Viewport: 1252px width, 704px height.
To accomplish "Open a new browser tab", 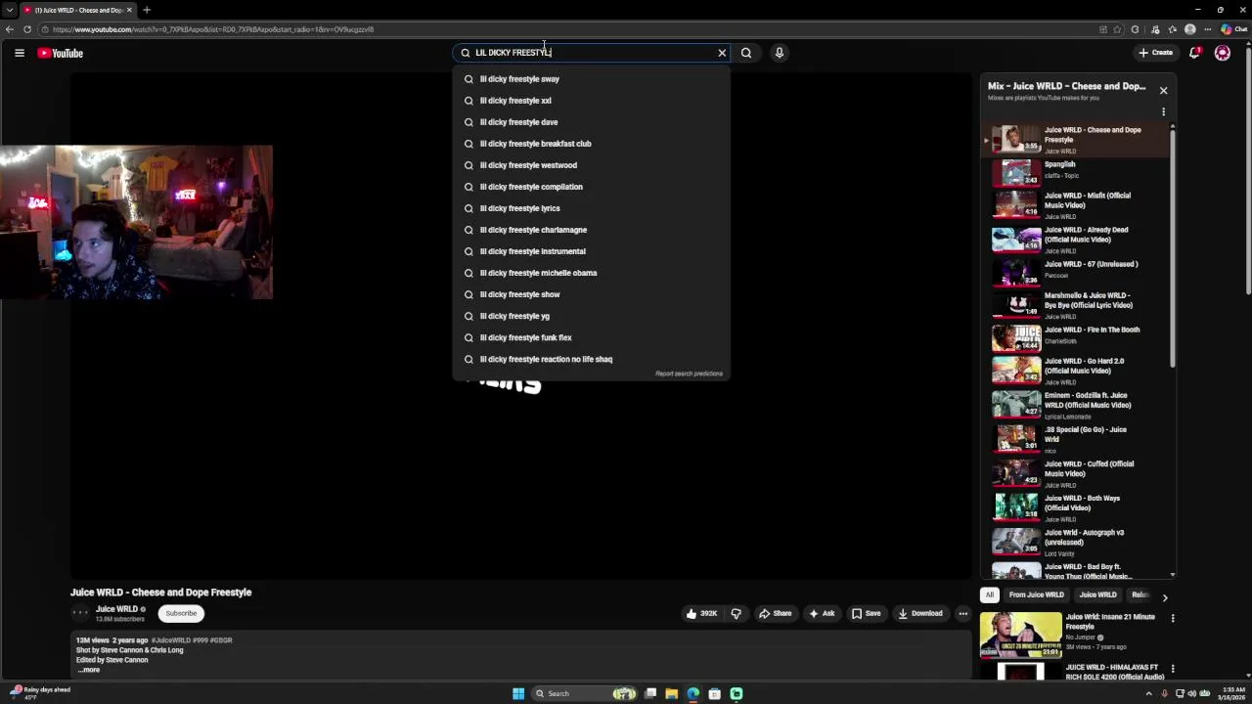I will coord(147,10).
